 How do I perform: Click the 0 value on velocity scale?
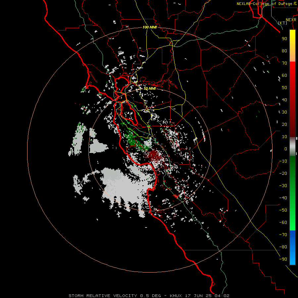coord(286,149)
